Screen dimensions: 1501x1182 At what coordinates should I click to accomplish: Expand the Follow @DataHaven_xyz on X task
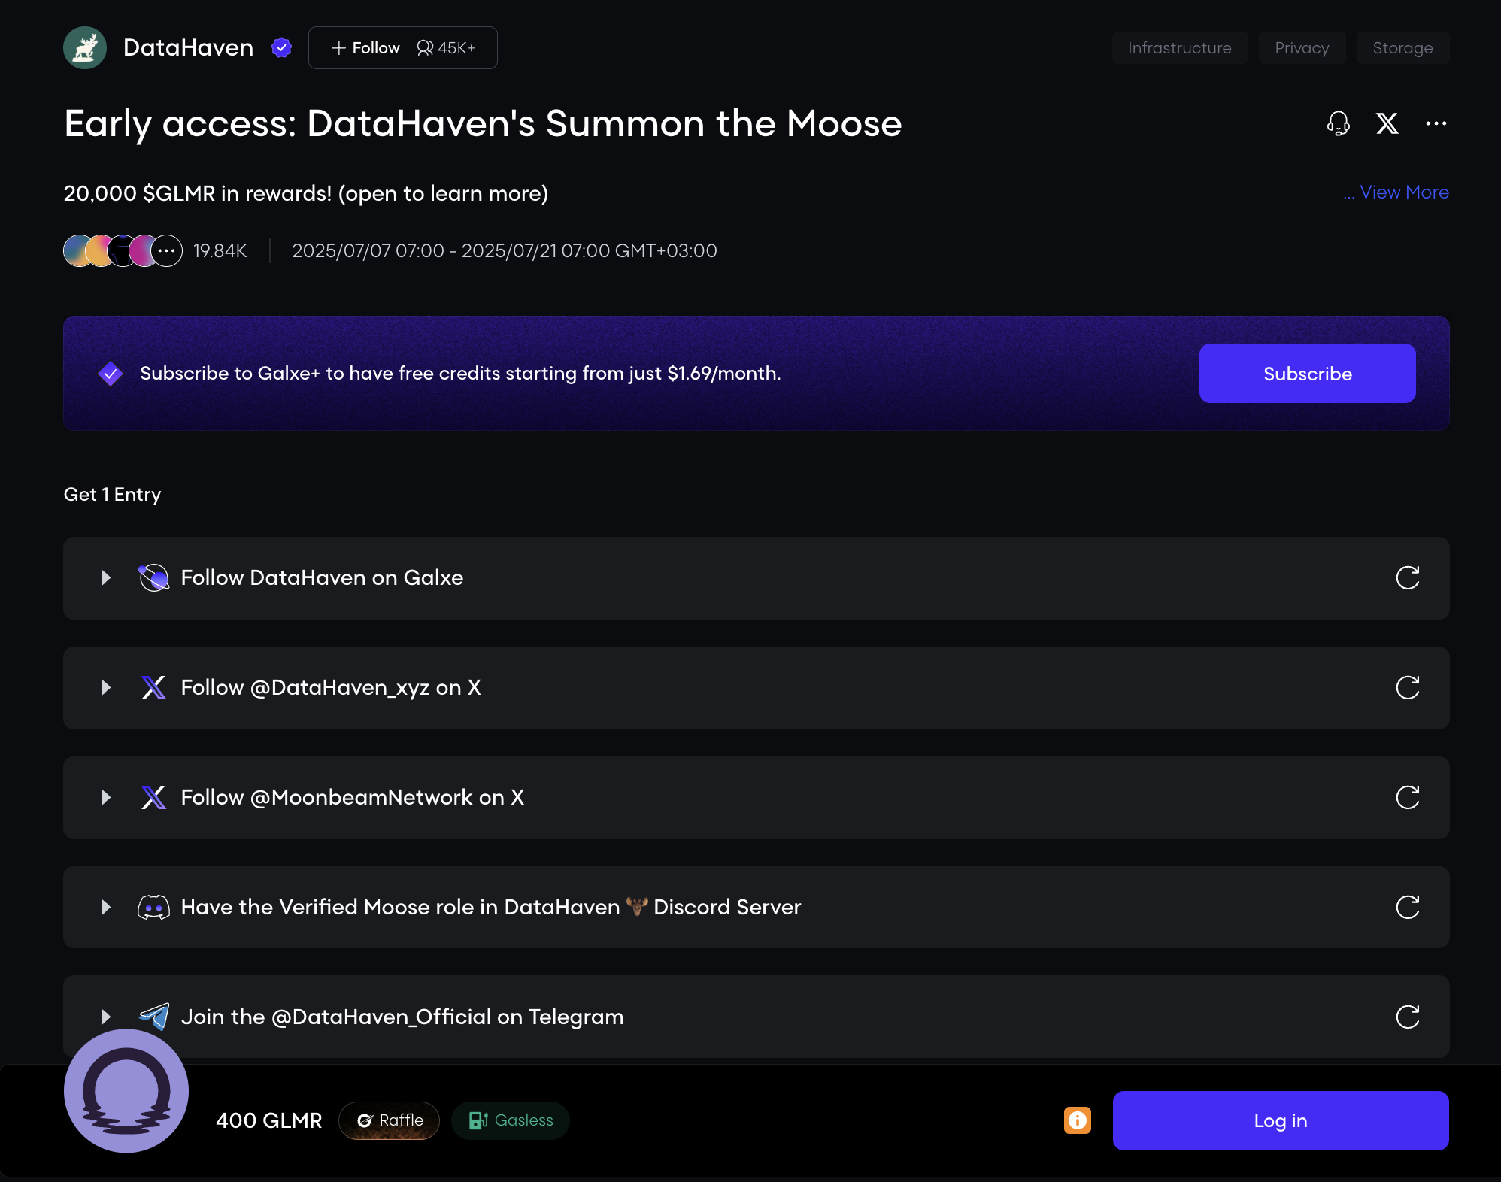click(x=106, y=687)
